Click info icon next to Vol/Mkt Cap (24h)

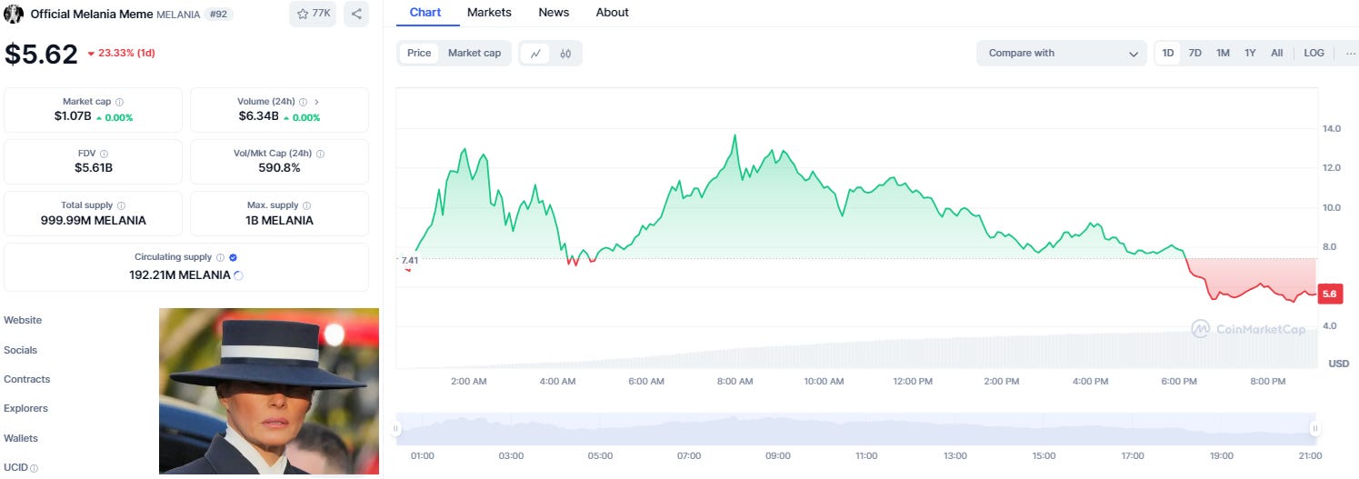point(321,154)
